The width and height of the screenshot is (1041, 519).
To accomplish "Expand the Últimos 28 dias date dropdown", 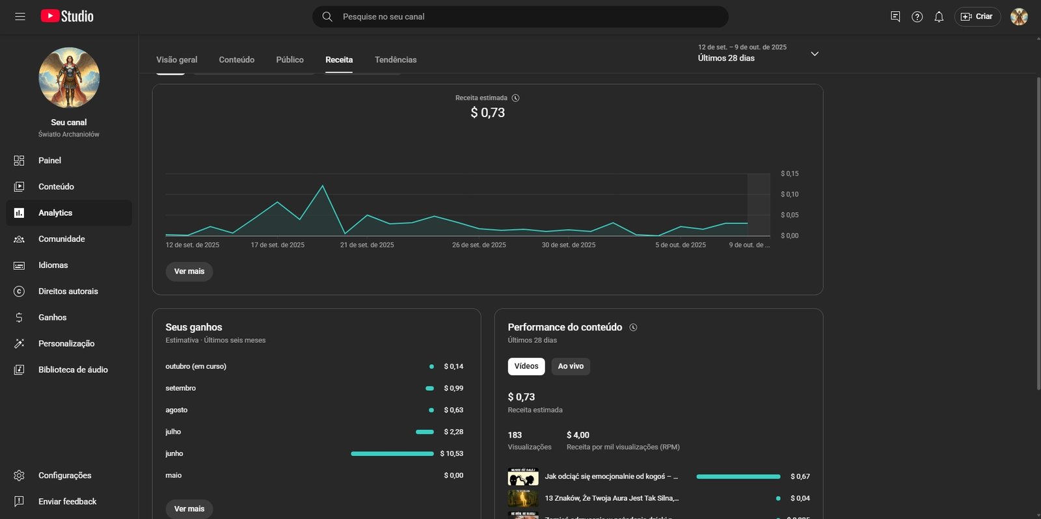I will (x=814, y=53).
